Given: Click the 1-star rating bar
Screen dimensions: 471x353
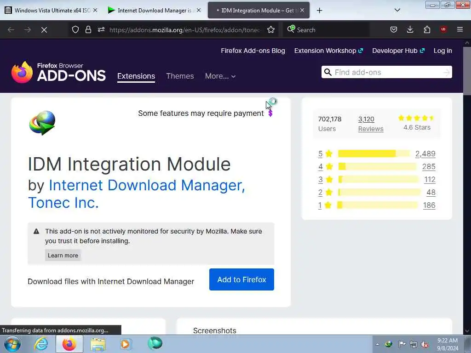Looking at the screenshot, I should pyautogui.click(x=378, y=205).
